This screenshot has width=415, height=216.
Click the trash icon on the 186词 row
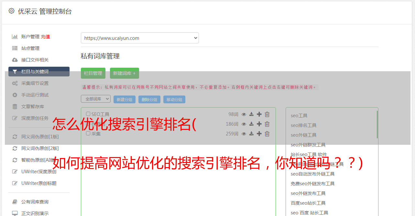[267, 124]
